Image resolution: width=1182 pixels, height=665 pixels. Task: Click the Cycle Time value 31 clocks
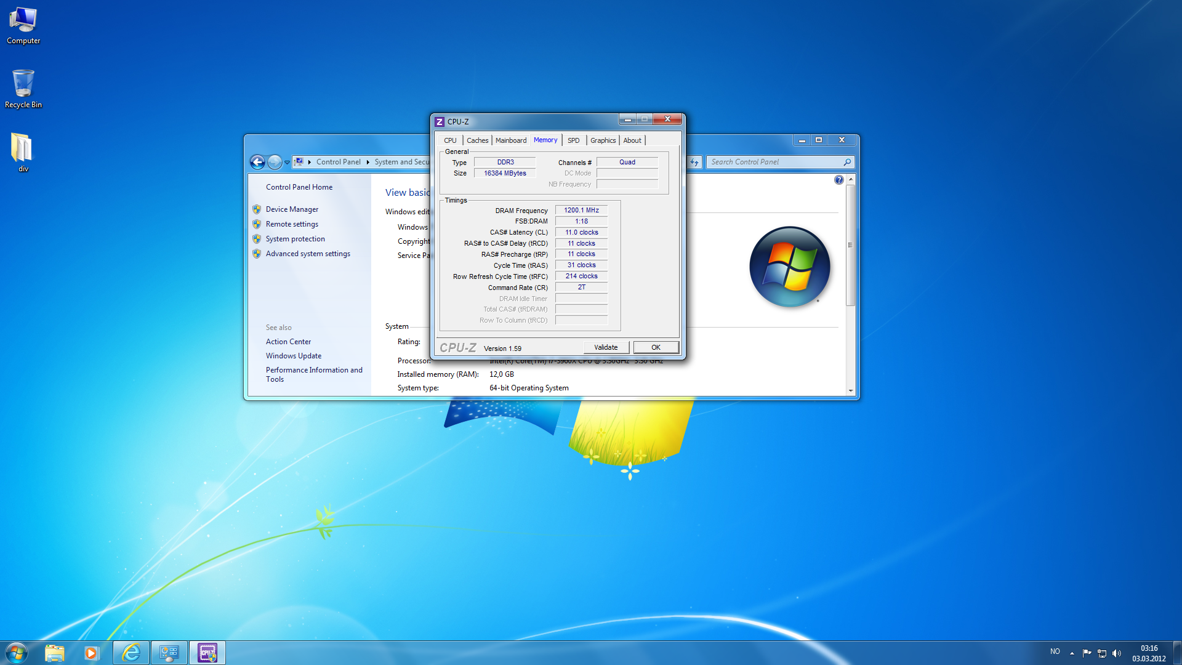[581, 265]
